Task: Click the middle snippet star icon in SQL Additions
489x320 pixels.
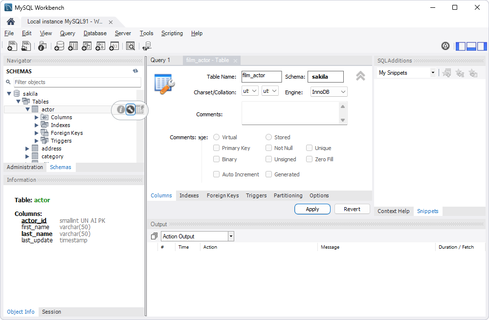Action: tap(460, 73)
